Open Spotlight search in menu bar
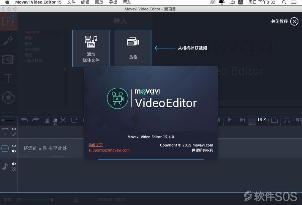The width and height of the screenshot is (302, 205). (x=284, y=2)
